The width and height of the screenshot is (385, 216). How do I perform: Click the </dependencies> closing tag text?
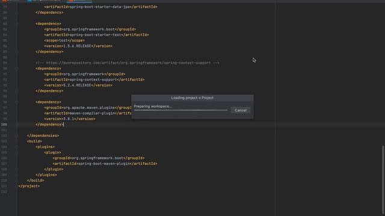[x=43, y=136]
